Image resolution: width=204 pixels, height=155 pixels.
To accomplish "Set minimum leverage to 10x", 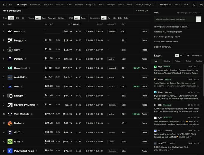I will pyautogui.click(x=114, y=18).
